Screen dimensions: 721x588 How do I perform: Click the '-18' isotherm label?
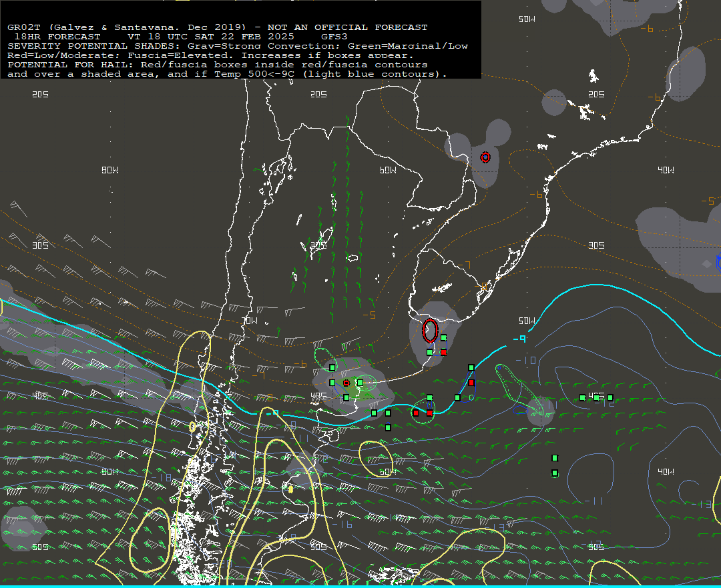160,478
